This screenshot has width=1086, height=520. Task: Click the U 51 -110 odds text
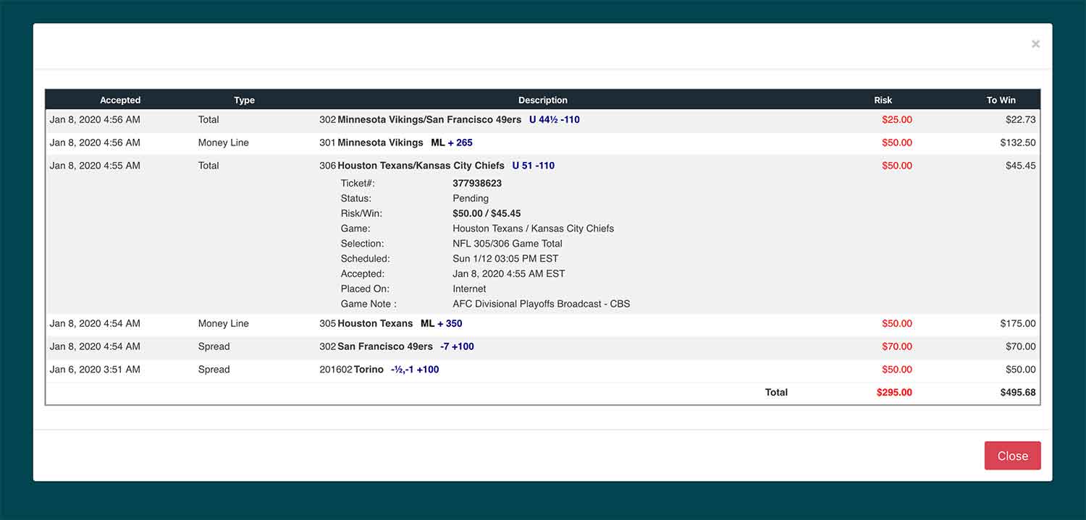534,166
